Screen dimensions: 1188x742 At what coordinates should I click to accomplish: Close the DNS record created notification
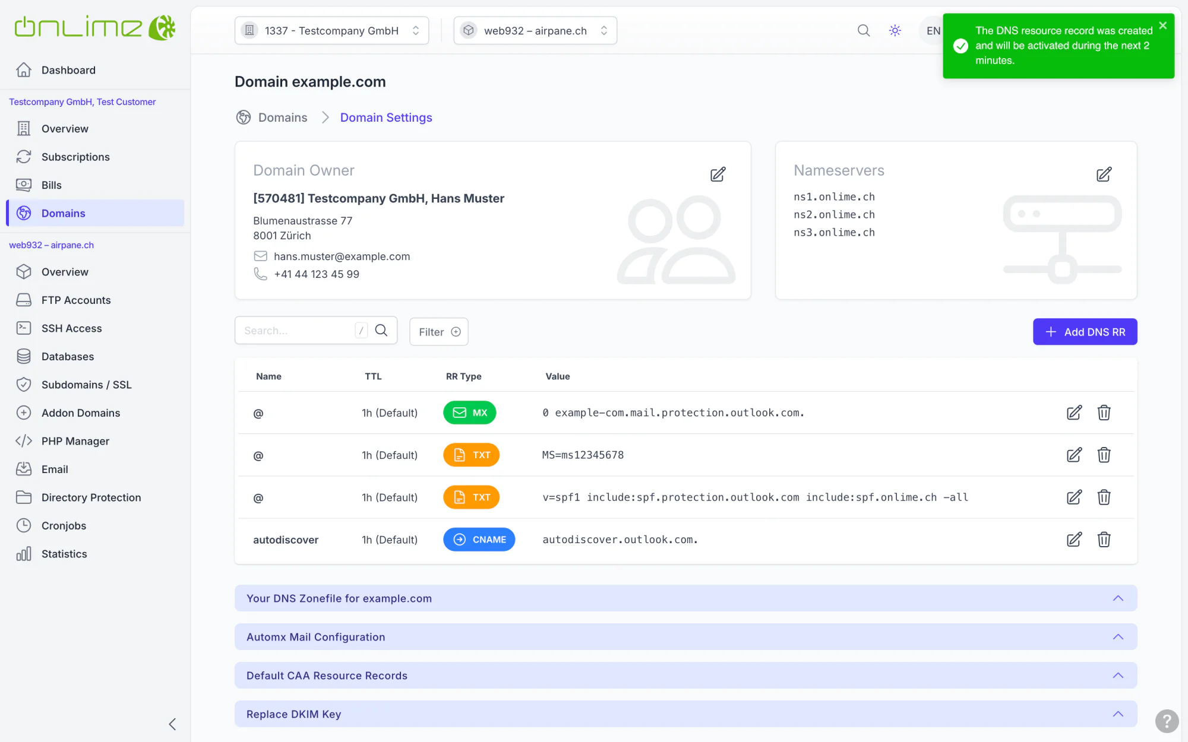coord(1162,26)
